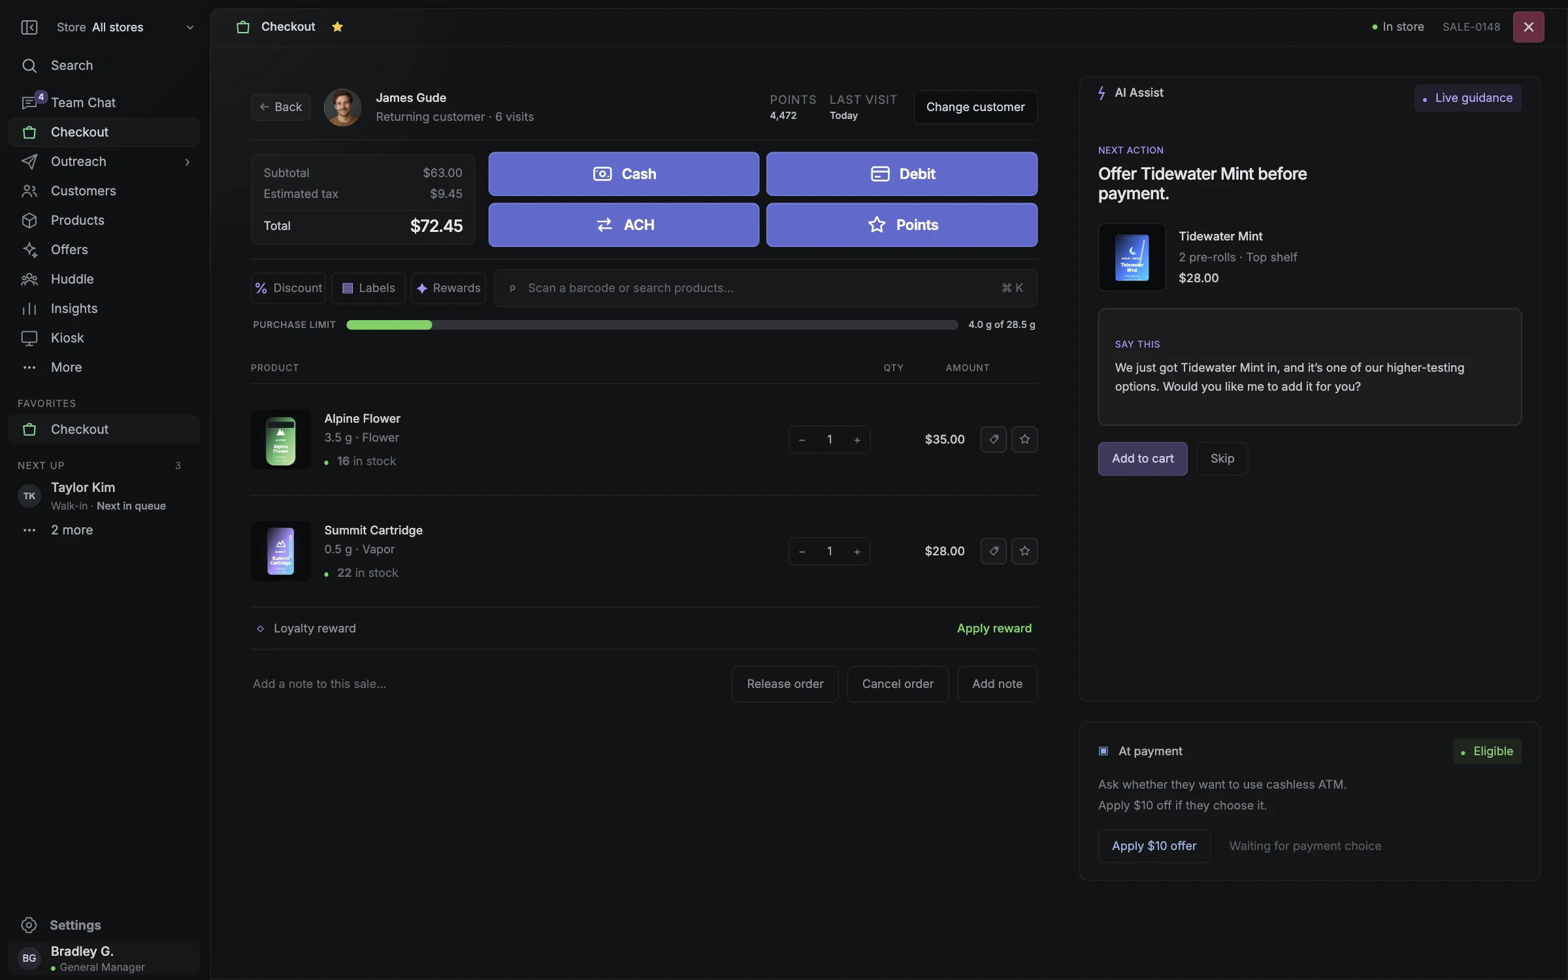The height and width of the screenshot is (980, 1568).
Task: Click the tag icon for Summit Cartridge
Action: [994, 551]
